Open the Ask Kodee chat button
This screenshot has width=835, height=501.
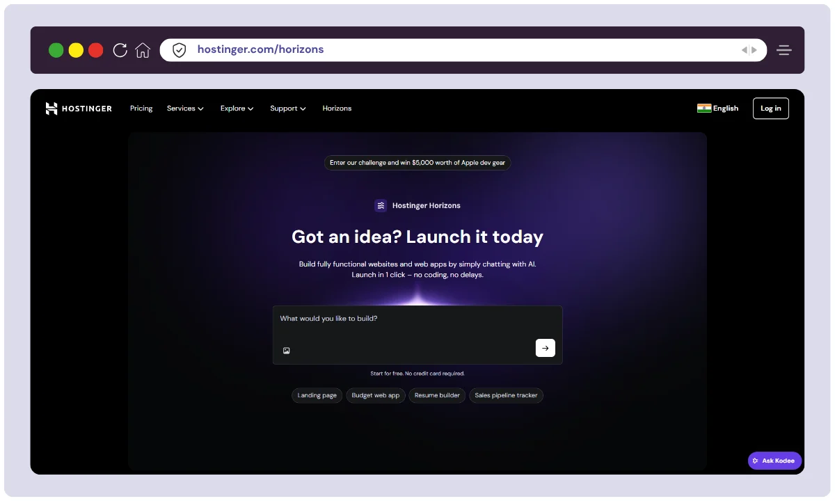point(774,461)
